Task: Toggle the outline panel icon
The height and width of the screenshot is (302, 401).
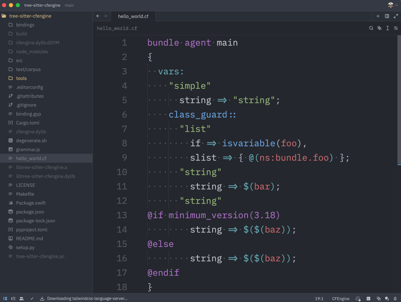Action: click(x=13, y=299)
